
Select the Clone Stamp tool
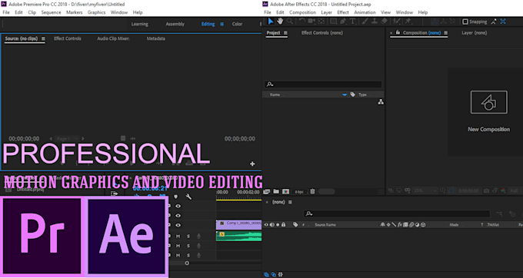[x=375, y=22]
